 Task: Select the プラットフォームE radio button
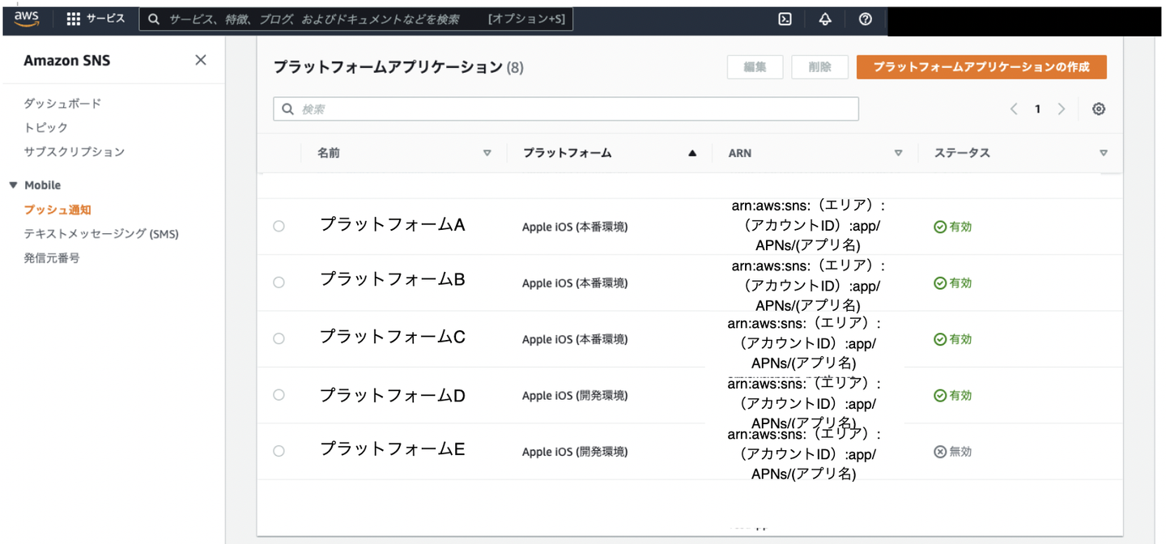[x=279, y=451]
